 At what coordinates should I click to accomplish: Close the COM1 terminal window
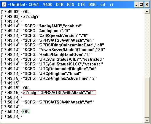click(x=147, y=4)
